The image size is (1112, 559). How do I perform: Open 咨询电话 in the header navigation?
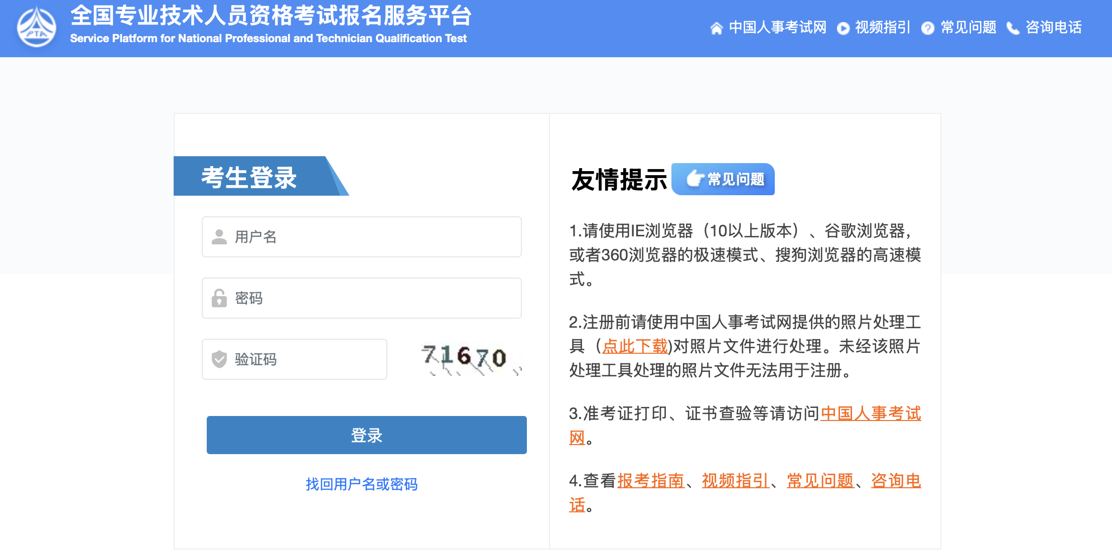coord(1054,28)
